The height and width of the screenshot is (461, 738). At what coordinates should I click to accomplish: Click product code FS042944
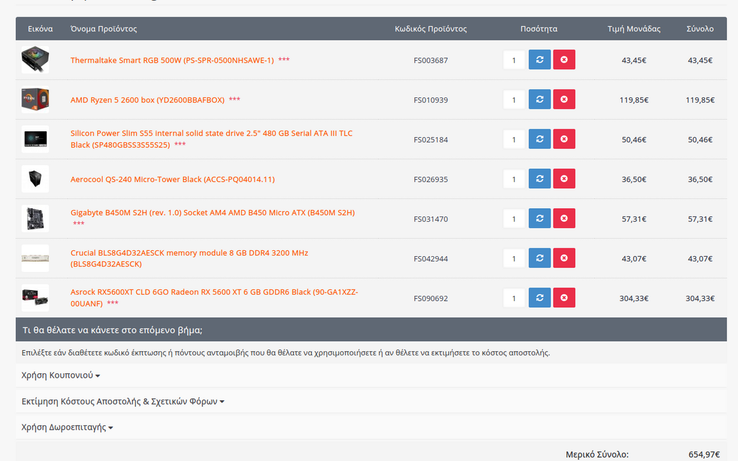coord(431,259)
